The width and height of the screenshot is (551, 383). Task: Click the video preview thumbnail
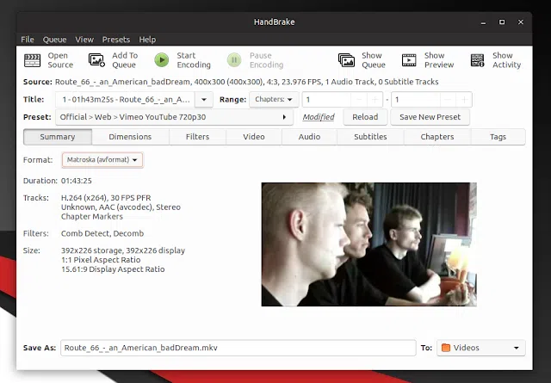pyautogui.click(x=369, y=244)
